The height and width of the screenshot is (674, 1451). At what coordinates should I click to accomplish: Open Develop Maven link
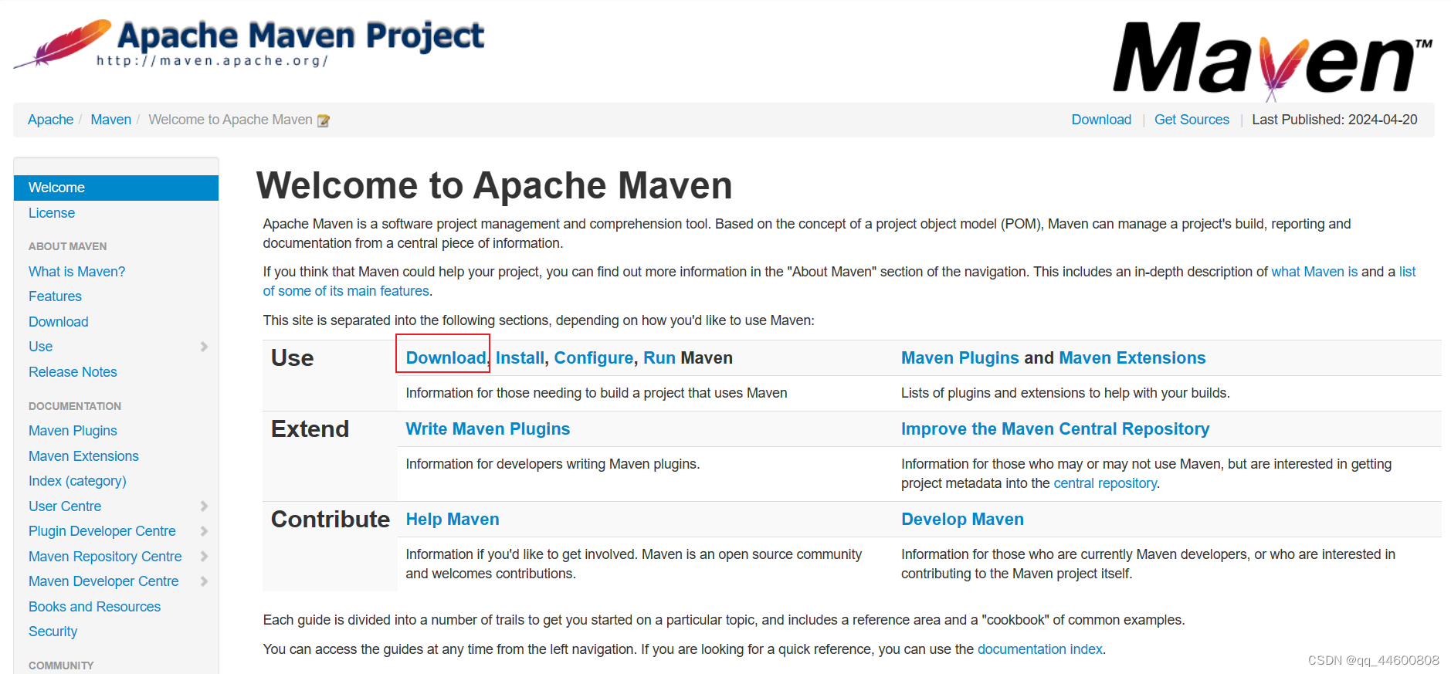click(962, 520)
